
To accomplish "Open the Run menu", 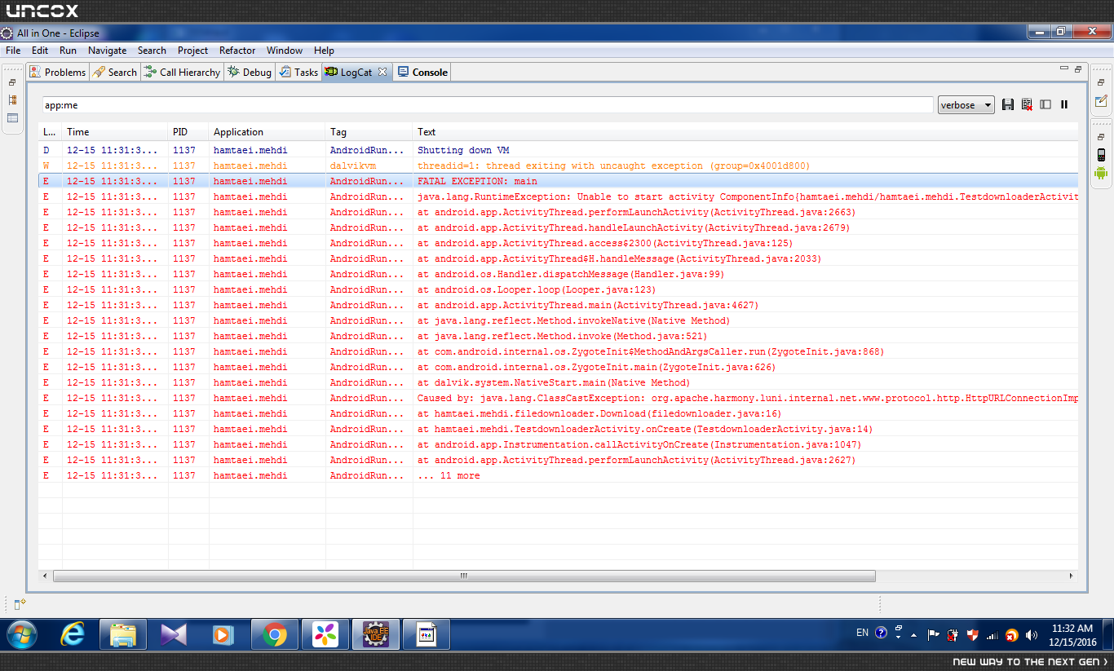I will (68, 51).
